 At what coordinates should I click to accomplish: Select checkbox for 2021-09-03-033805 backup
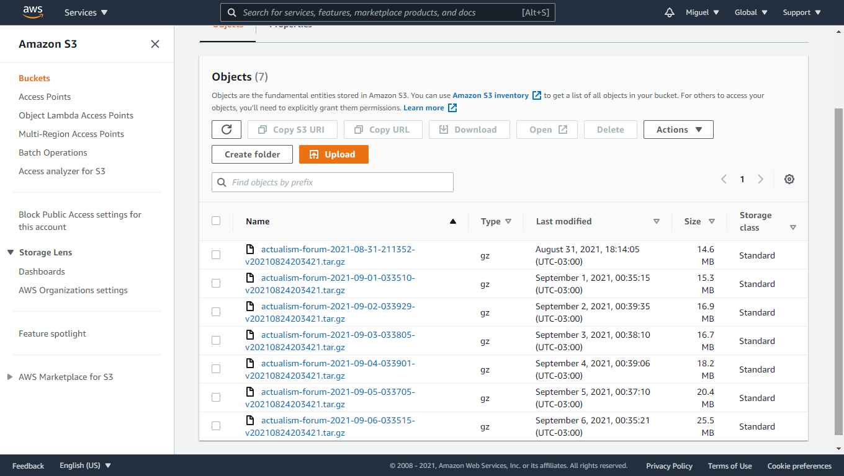216,340
